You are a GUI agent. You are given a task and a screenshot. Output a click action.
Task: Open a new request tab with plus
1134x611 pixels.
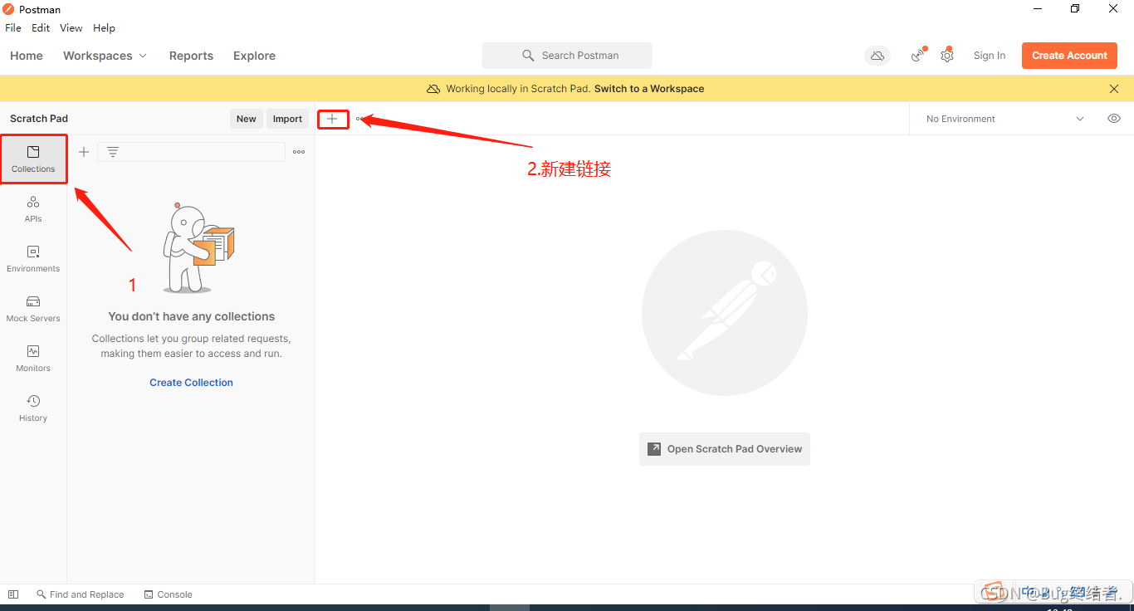tap(332, 119)
